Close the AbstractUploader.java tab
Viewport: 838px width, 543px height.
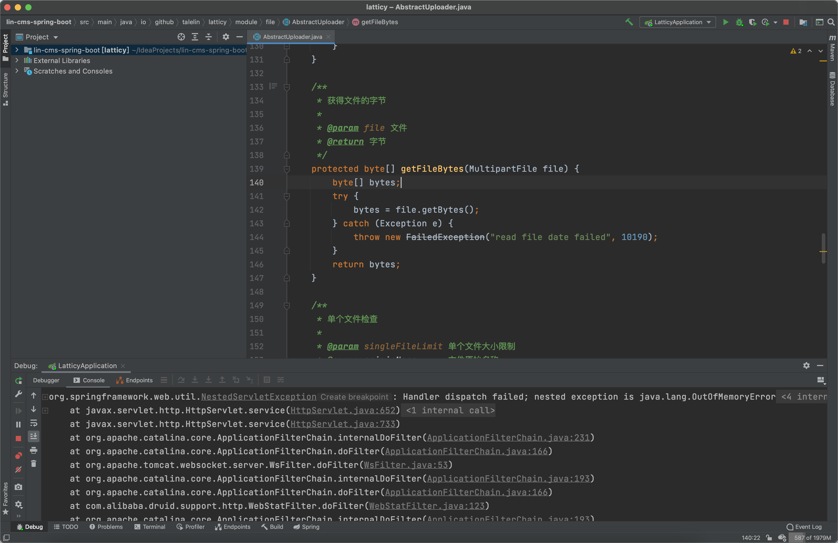coord(328,36)
